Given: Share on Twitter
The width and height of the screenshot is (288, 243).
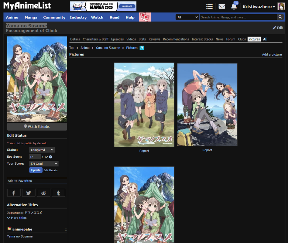Looking at the screenshot, I should pos(29,193).
